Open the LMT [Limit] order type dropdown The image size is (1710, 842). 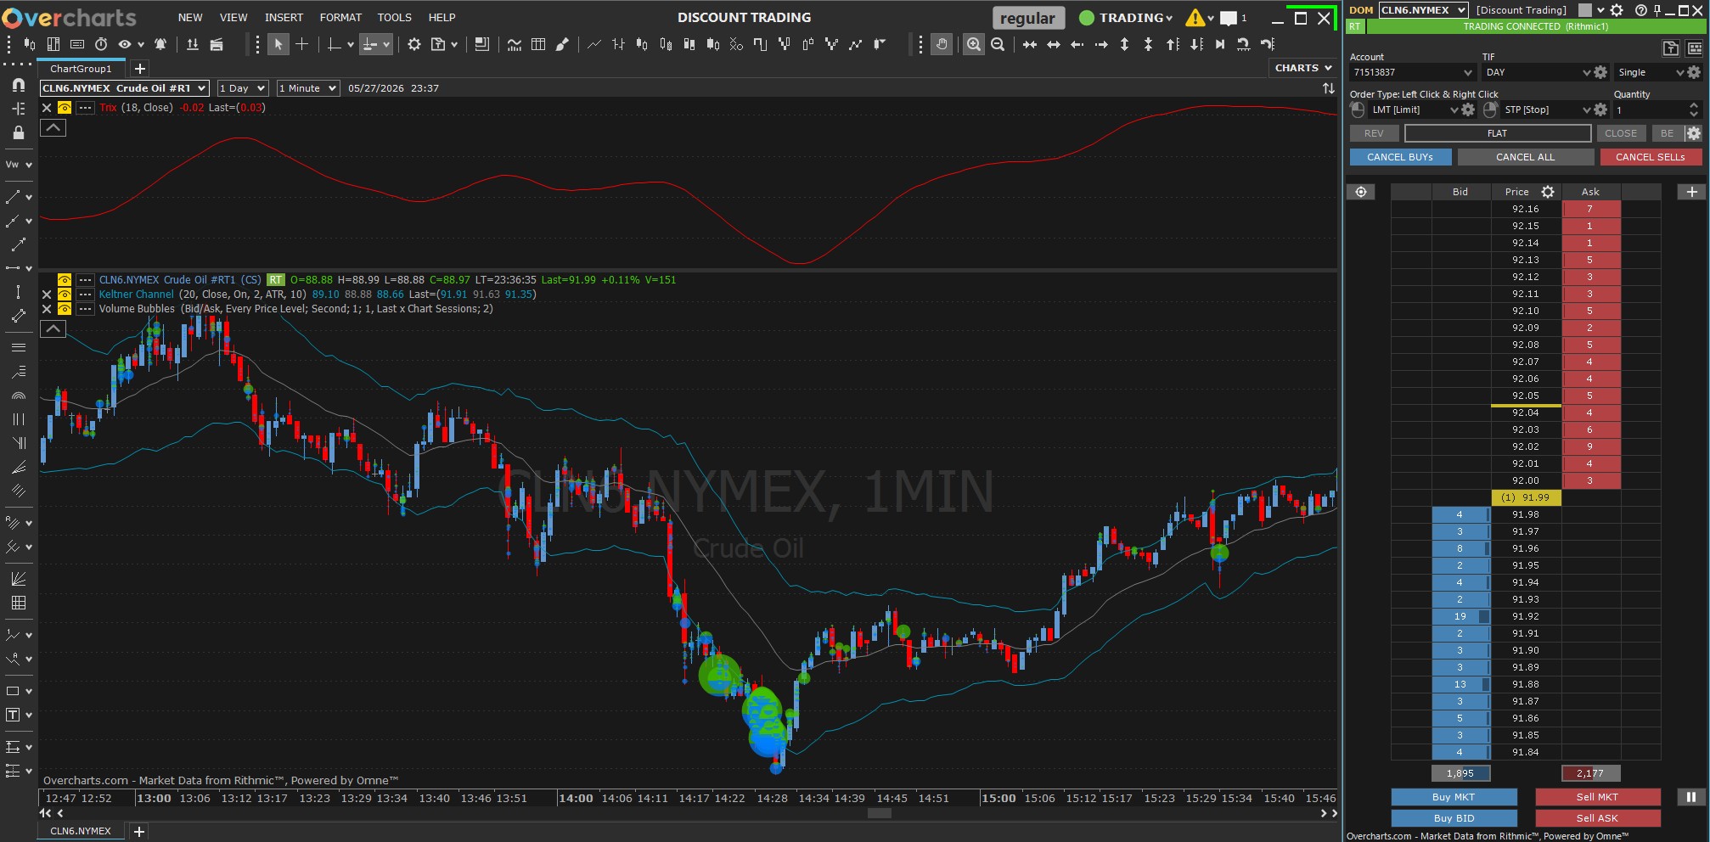(1414, 110)
